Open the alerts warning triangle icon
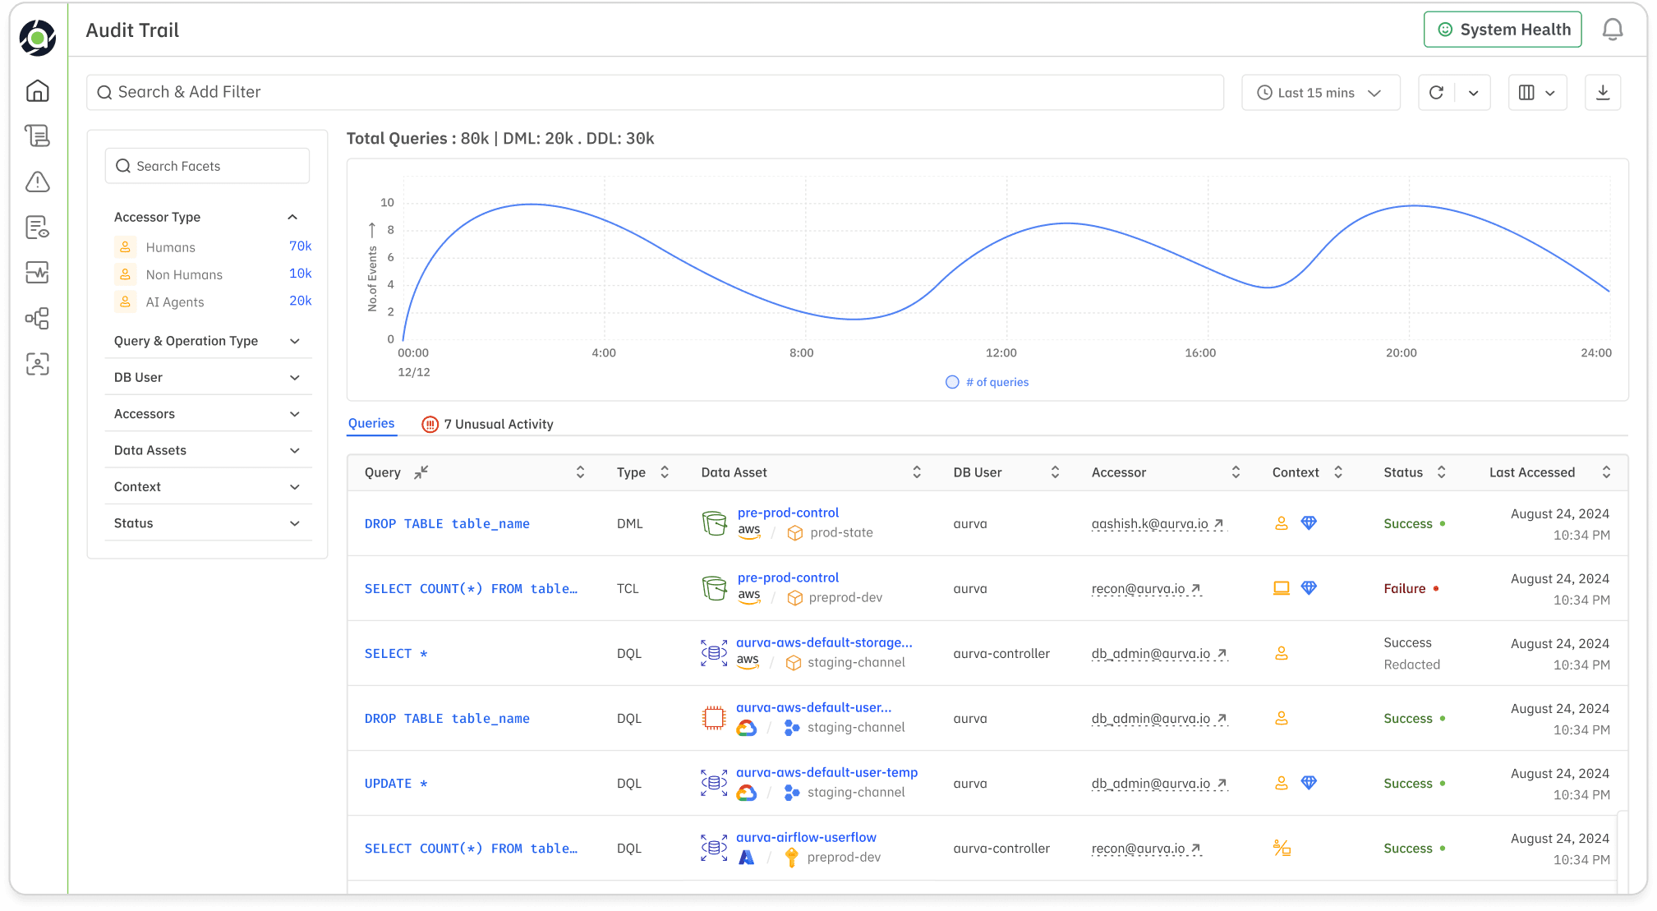The image size is (1657, 911). 38,182
